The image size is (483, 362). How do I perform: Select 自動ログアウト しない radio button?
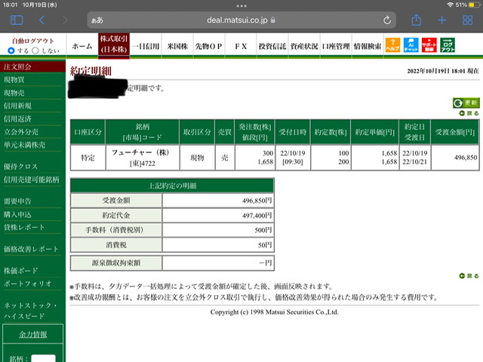[35, 51]
